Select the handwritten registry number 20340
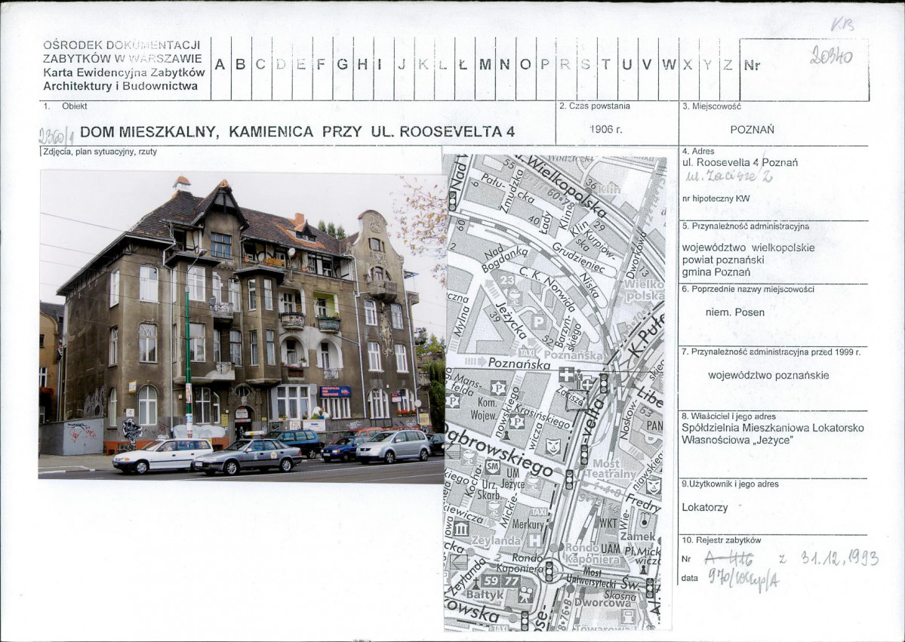This screenshot has width=905, height=642. (831, 56)
